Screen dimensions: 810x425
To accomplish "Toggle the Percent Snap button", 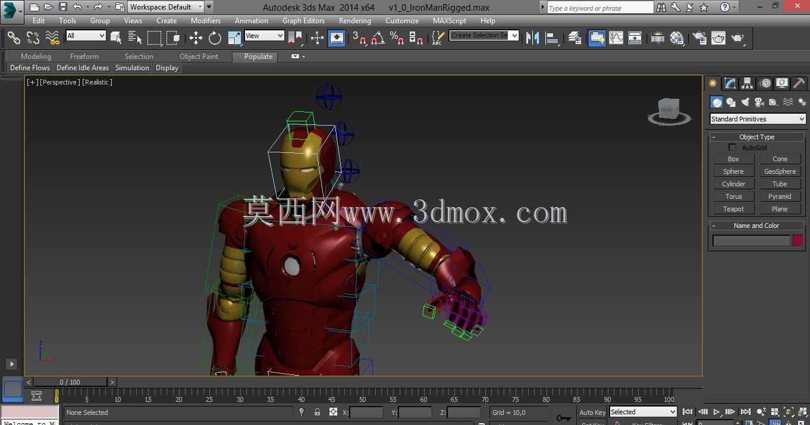I will (397, 38).
